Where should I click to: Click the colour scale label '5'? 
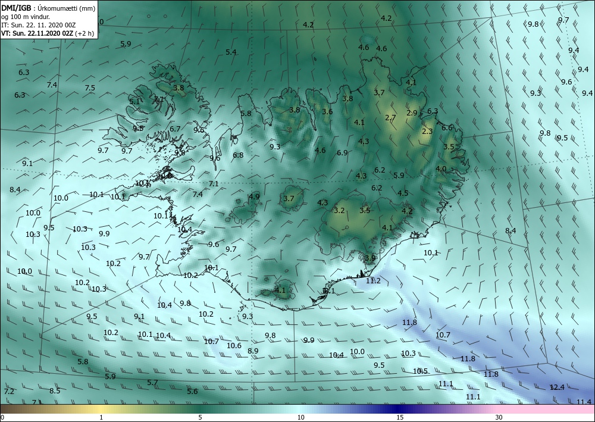[200, 417]
